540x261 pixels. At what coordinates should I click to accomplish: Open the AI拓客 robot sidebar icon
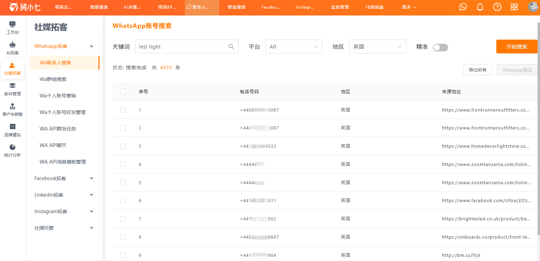(12, 48)
